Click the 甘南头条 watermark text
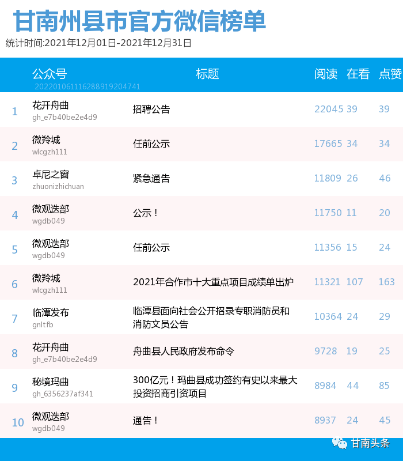This screenshot has width=403, height=461. pos(370,443)
